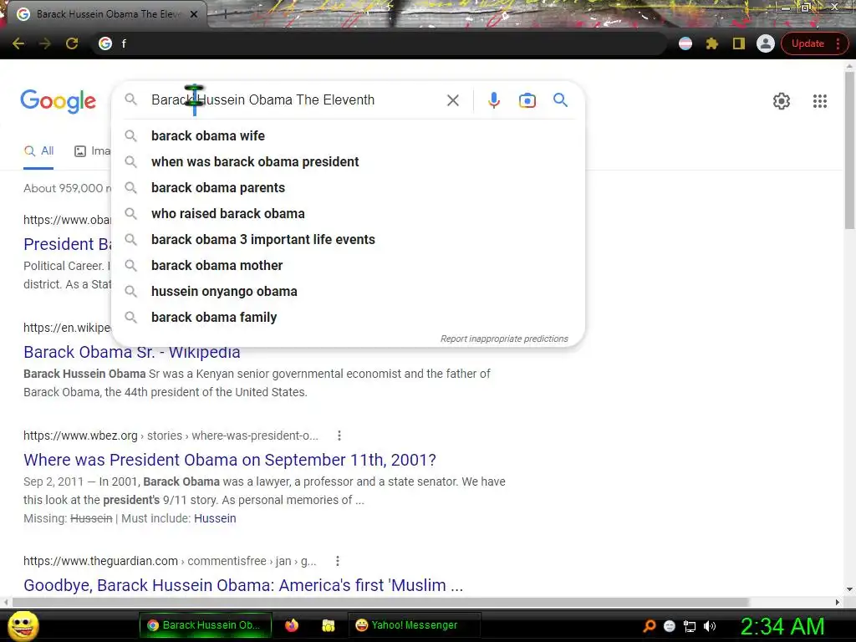856x642 pixels.
Task: Click the vertical scrollbar thumb
Action: (849, 150)
